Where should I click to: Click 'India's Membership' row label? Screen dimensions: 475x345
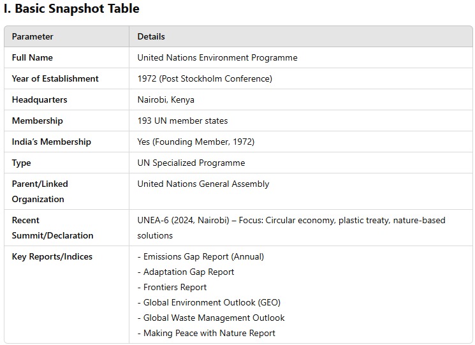pos(51,142)
